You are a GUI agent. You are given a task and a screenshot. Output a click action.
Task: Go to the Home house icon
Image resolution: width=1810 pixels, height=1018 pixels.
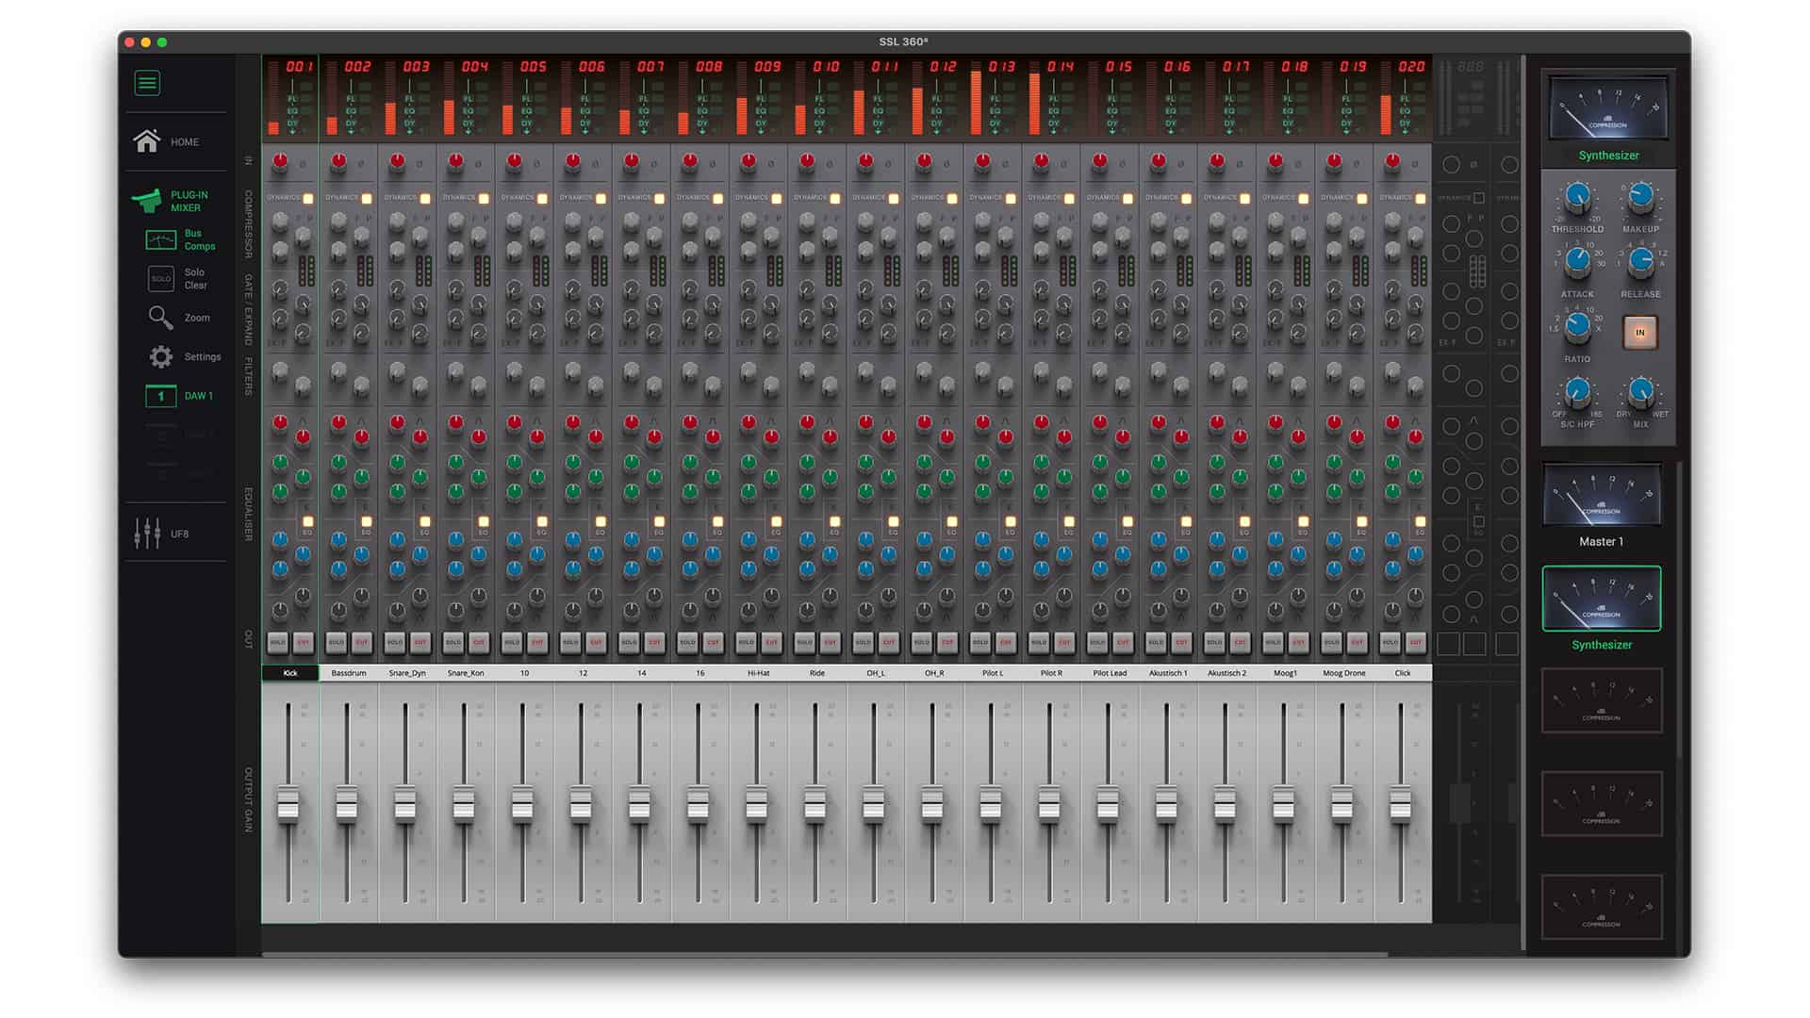tap(147, 141)
